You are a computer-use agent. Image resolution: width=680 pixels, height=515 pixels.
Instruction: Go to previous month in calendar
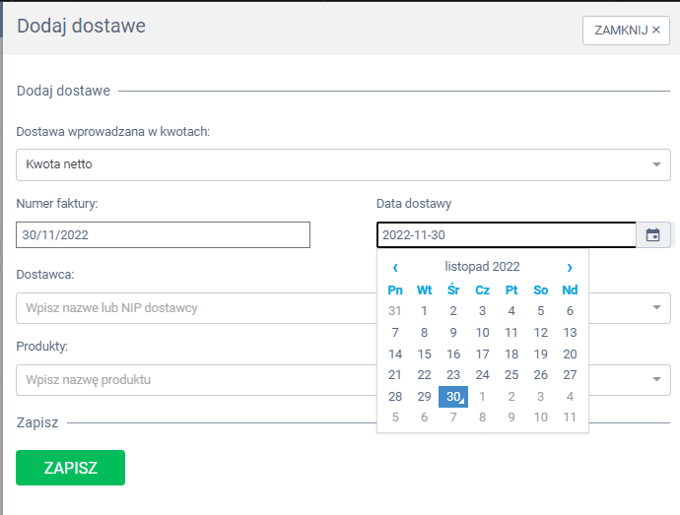coord(395,267)
